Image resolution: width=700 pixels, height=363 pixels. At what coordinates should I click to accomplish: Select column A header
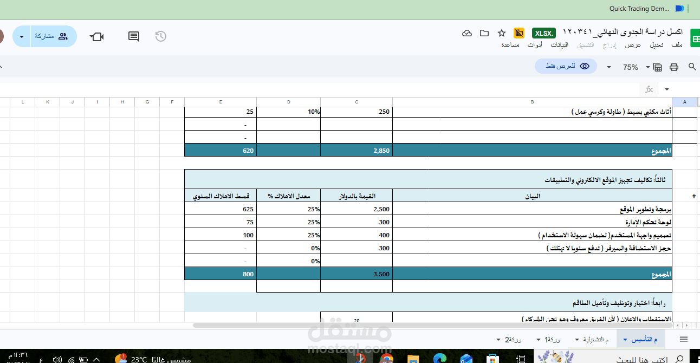pos(684,102)
